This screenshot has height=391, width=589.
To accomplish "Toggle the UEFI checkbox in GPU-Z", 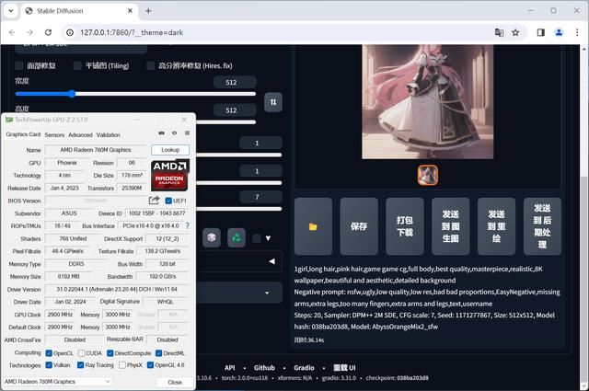I will pyautogui.click(x=168, y=201).
